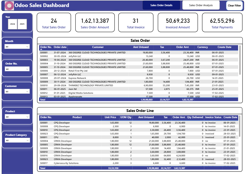245x174 pixels.
Task: Click the UOM Qty column header
Action: (126, 117)
